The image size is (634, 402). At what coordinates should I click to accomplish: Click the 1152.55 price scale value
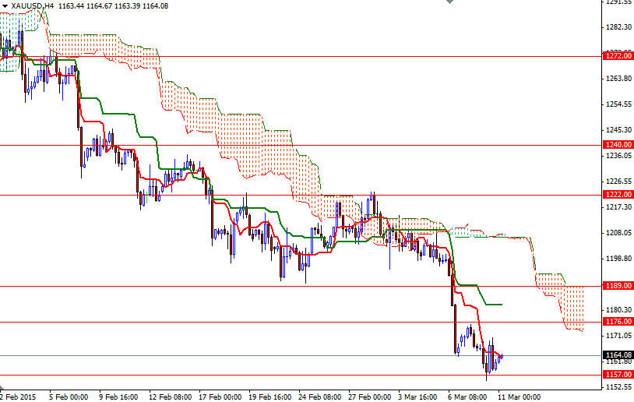(x=618, y=387)
